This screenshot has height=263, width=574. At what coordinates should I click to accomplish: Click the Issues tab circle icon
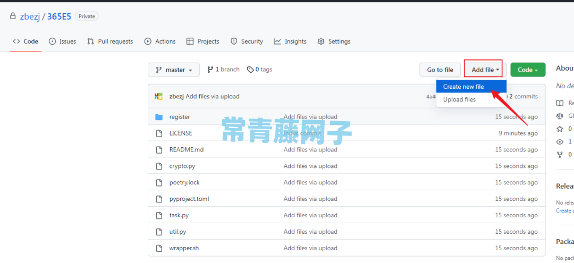coord(52,41)
